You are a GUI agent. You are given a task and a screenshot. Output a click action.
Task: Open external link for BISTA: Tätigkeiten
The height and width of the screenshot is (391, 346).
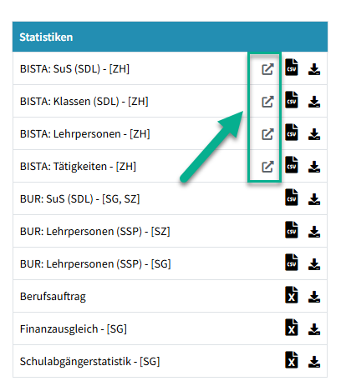[267, 167]
